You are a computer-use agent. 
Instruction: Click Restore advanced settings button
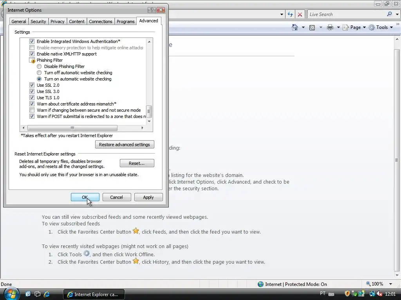tap(125, 145)
